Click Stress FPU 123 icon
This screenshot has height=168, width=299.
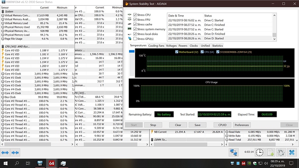130,19
